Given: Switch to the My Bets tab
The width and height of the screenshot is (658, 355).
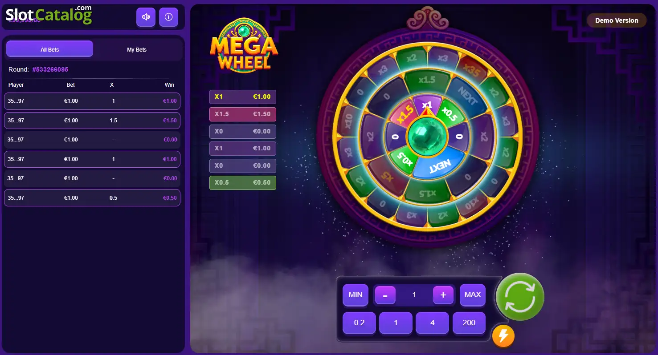Looking at the screenshot, I should (137, 49).
